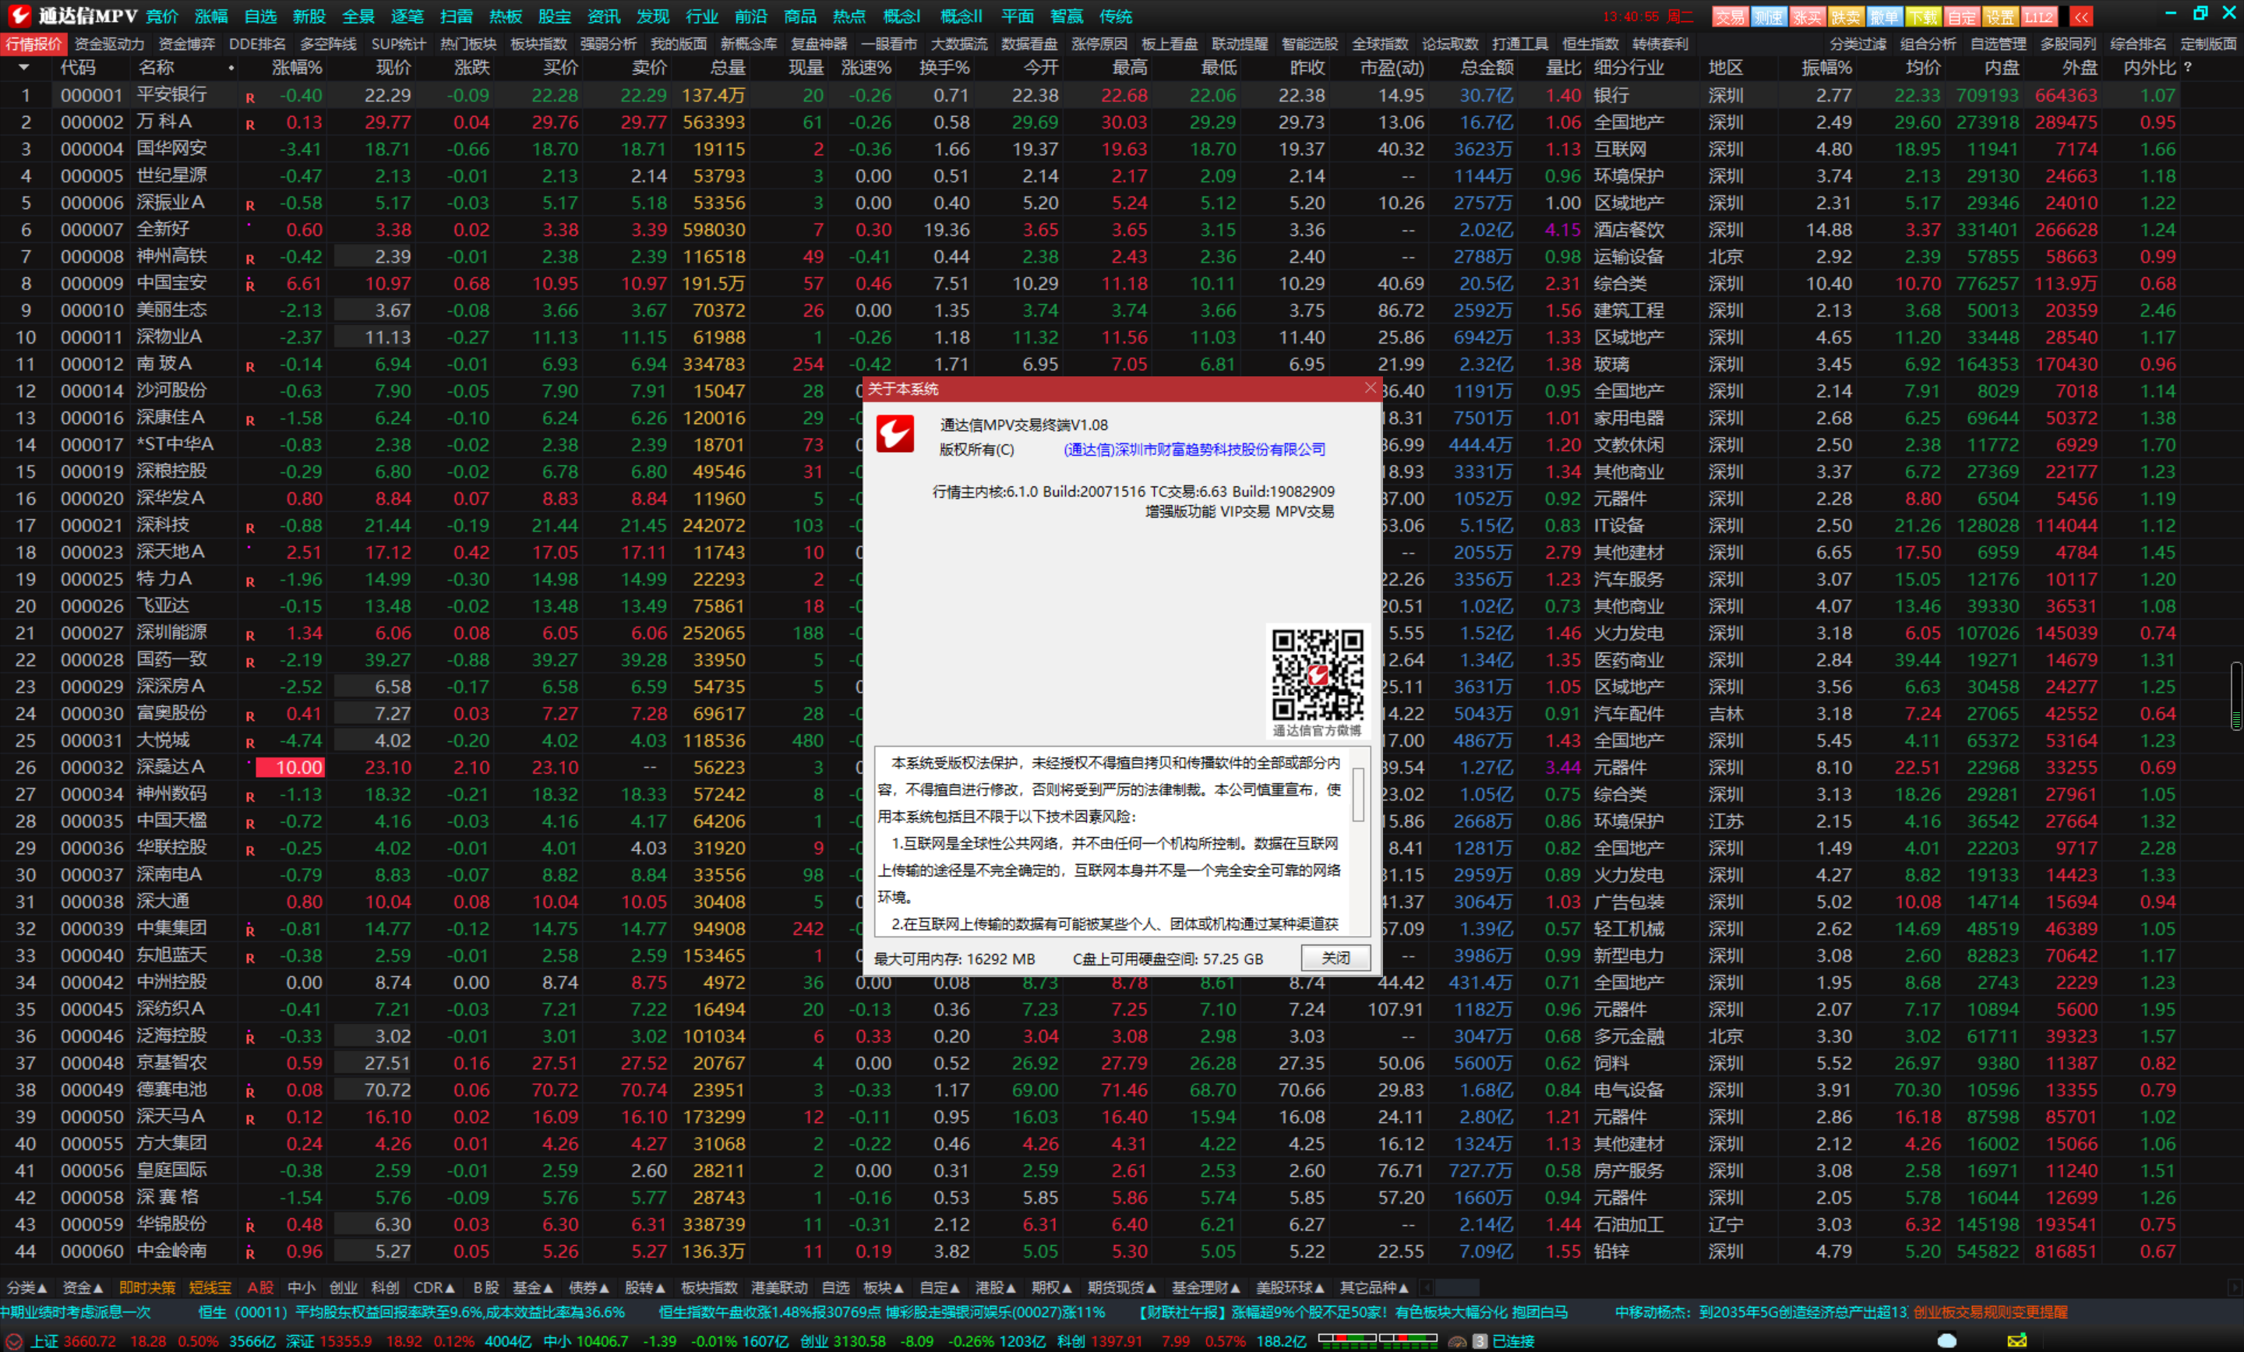Select the 万 科A stock row

pos(1090,122)
